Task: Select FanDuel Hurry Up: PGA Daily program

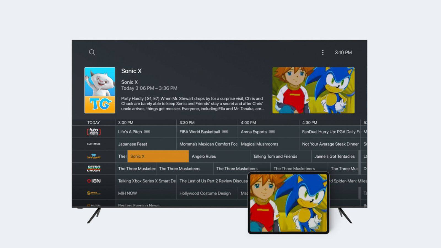Action: click(x=330, y=132)
